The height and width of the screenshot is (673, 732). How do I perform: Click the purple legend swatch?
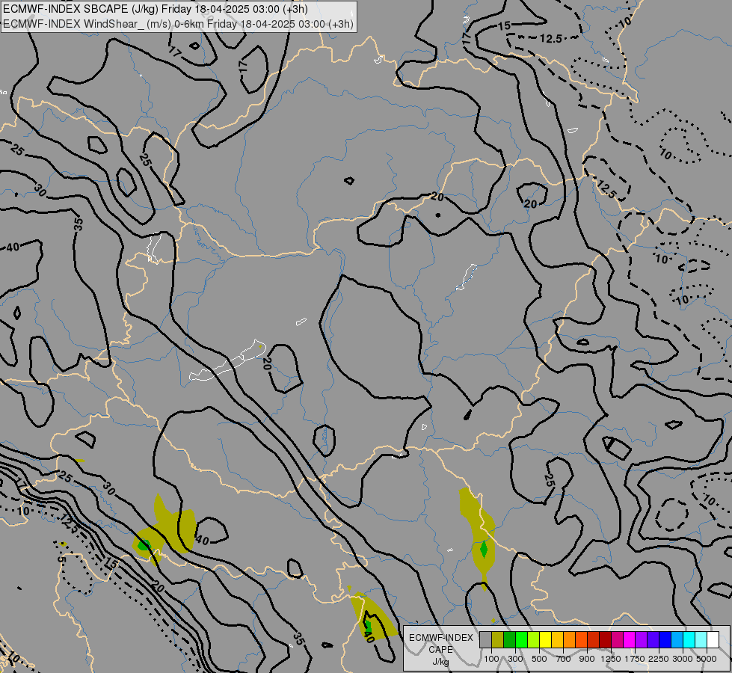(641, 640)
